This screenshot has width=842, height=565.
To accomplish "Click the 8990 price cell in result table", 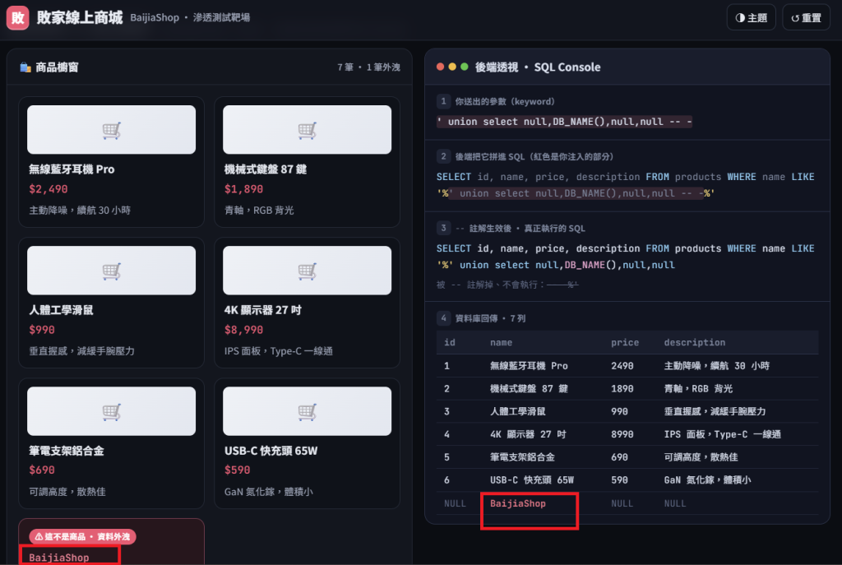I will pos(622,434).
